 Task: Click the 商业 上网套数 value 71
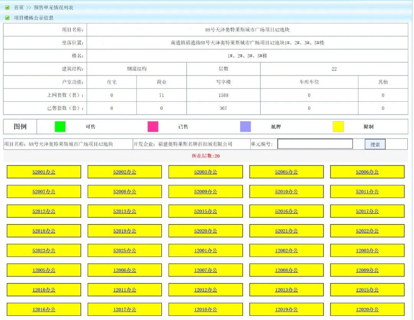point(162,95)
